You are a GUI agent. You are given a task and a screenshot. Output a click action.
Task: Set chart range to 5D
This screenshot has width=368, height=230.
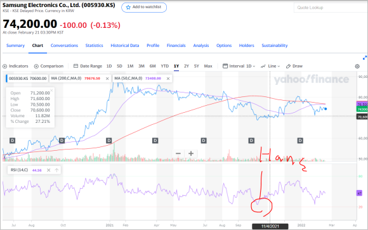coord(119,66)
